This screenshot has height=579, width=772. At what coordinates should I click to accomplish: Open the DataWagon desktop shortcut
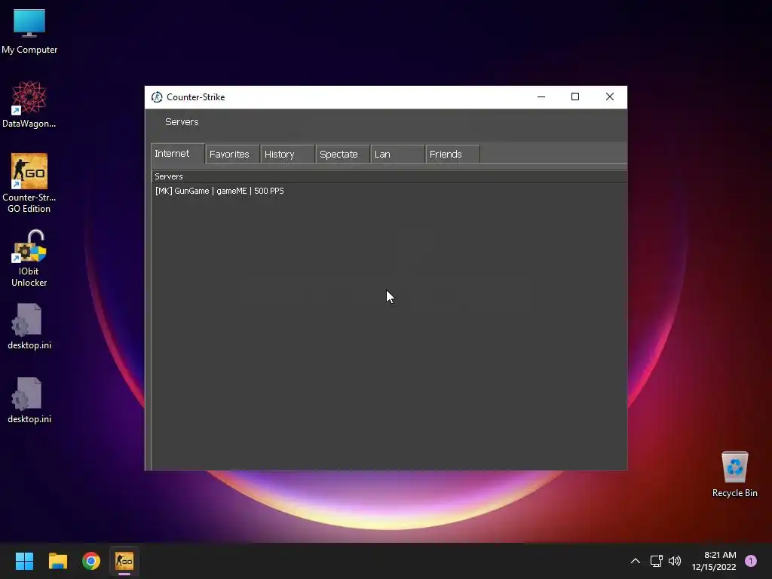29,104
